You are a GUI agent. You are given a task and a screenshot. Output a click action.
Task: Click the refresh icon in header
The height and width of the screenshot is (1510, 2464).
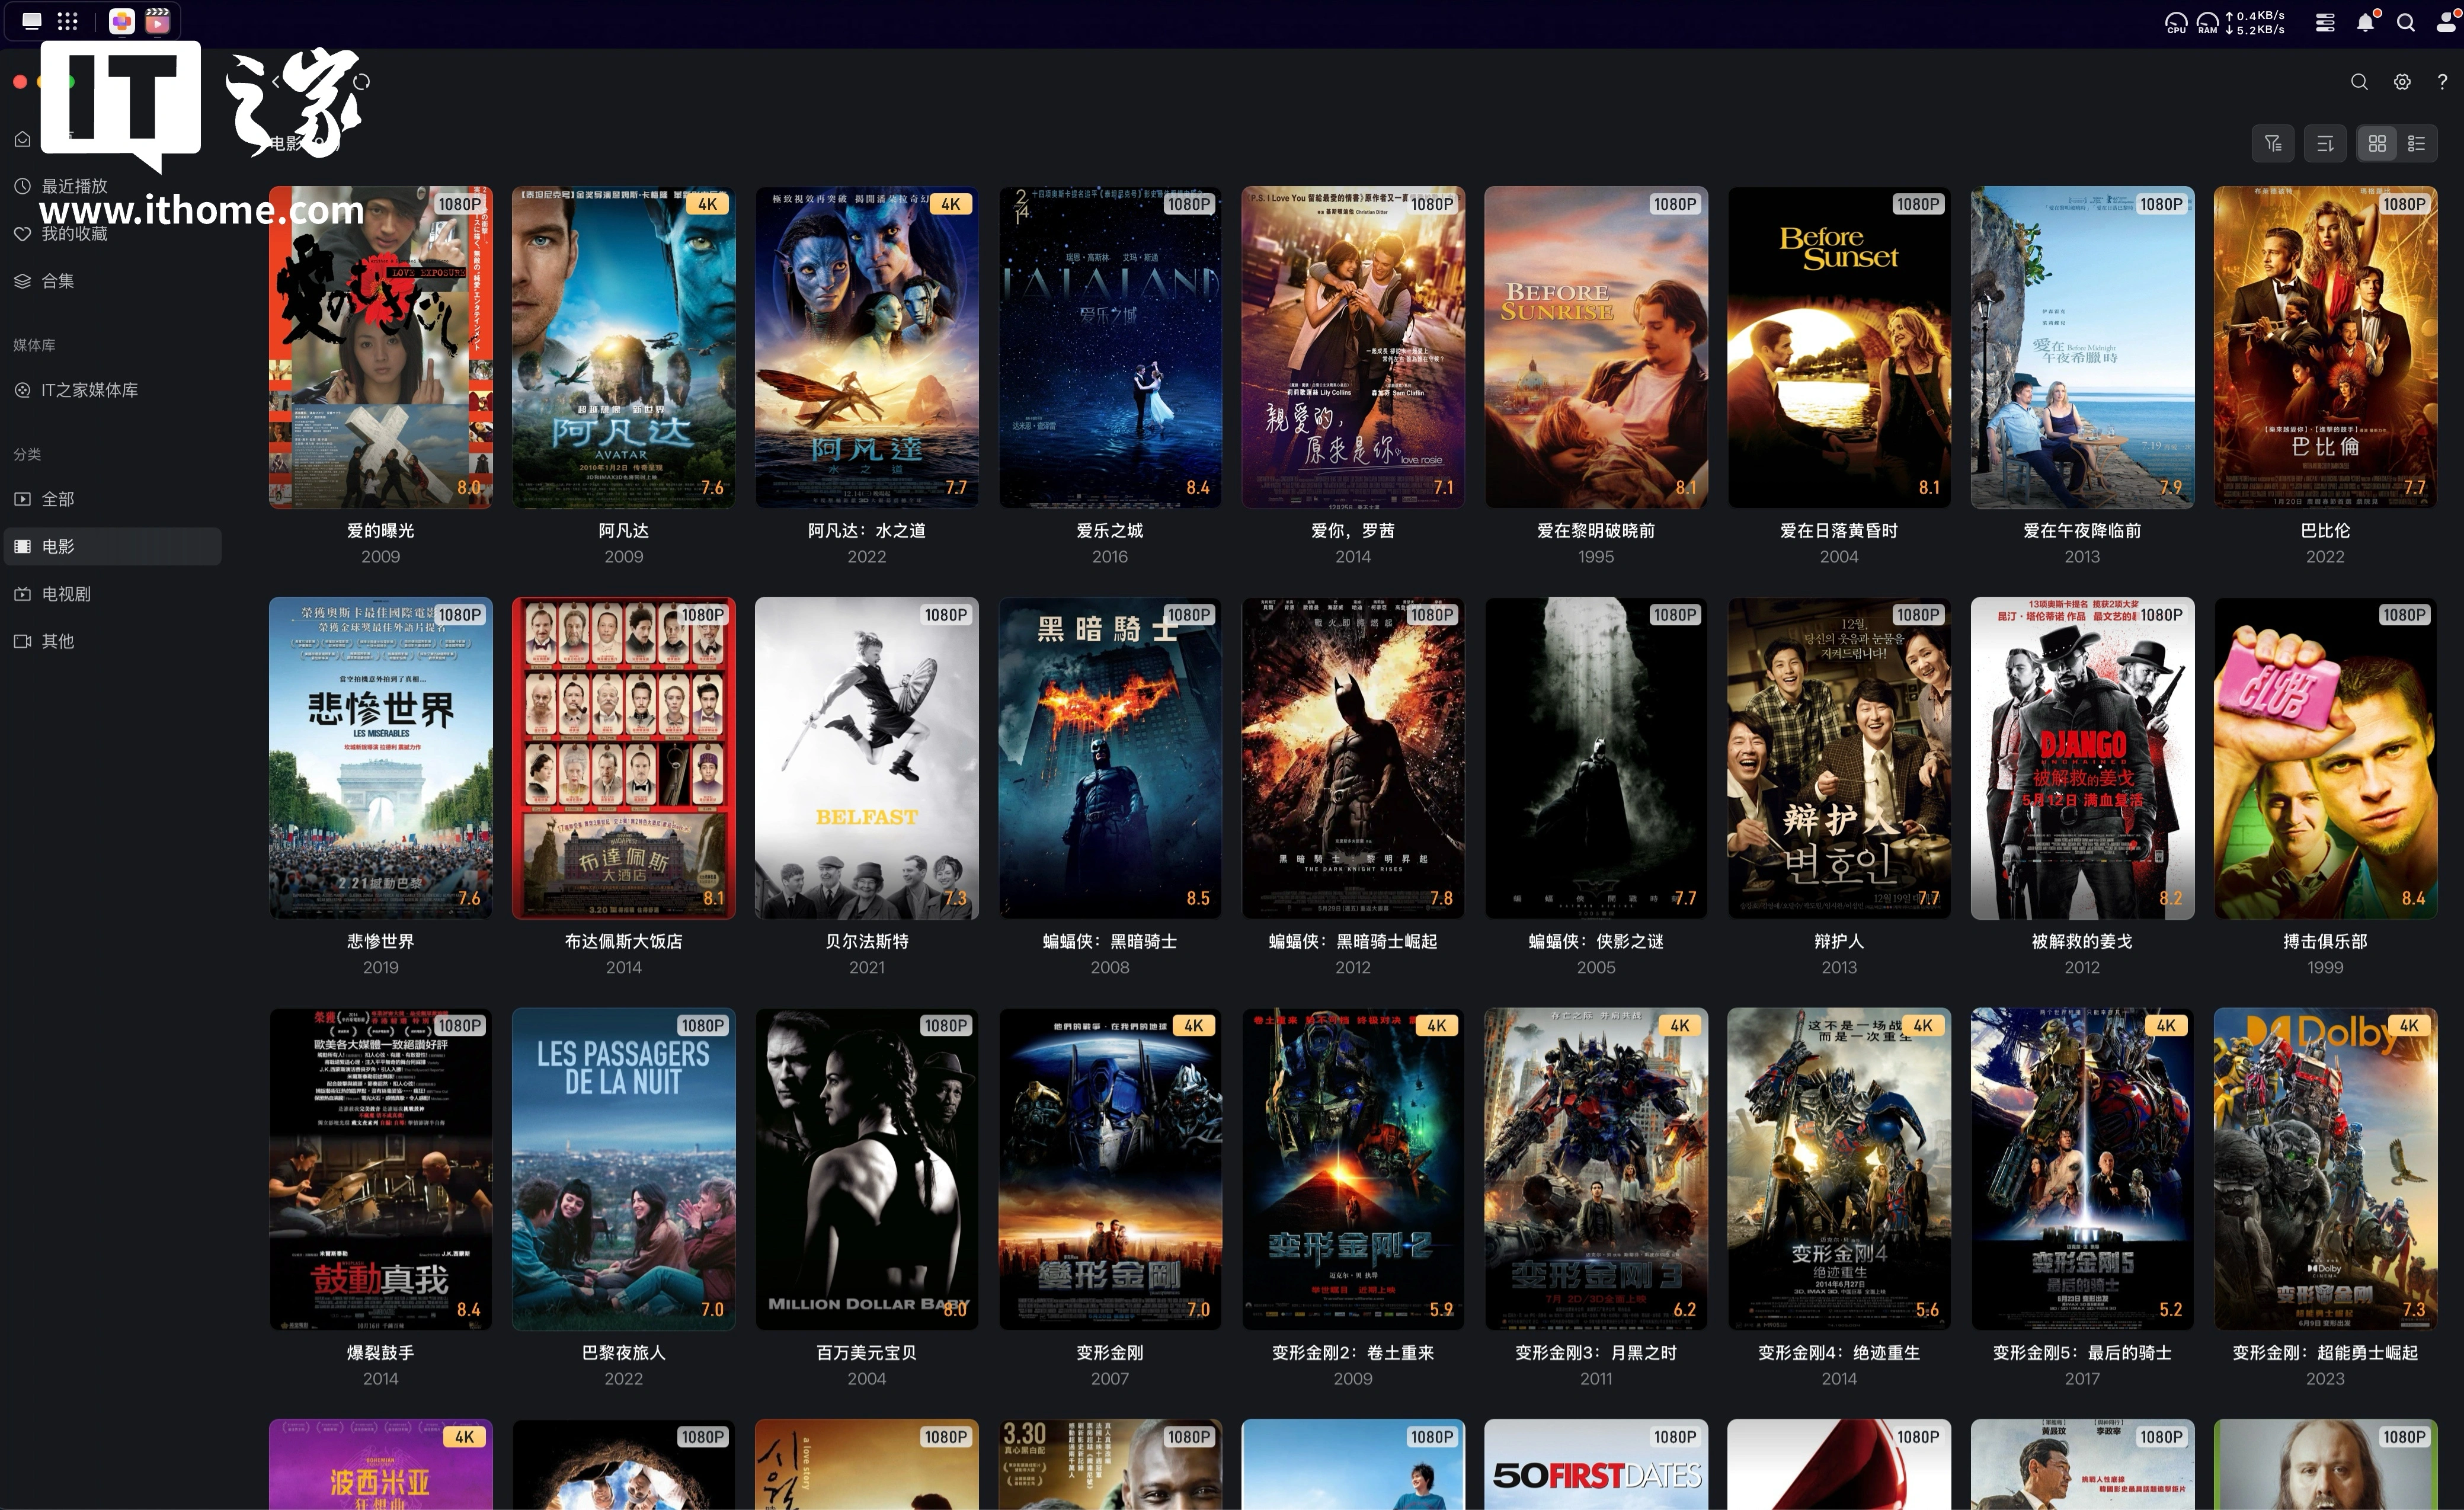[x=362, y=81]
